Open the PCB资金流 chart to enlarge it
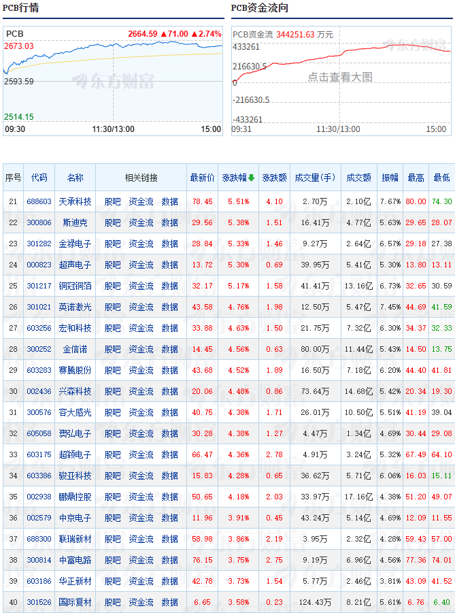This screenshot has width=455, height=615. [341, 81]
